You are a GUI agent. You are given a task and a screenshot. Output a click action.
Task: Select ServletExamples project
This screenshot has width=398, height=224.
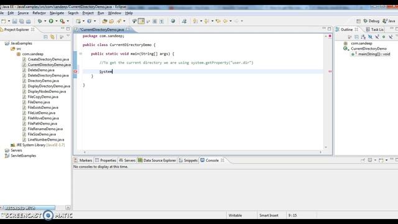(21, 156)
